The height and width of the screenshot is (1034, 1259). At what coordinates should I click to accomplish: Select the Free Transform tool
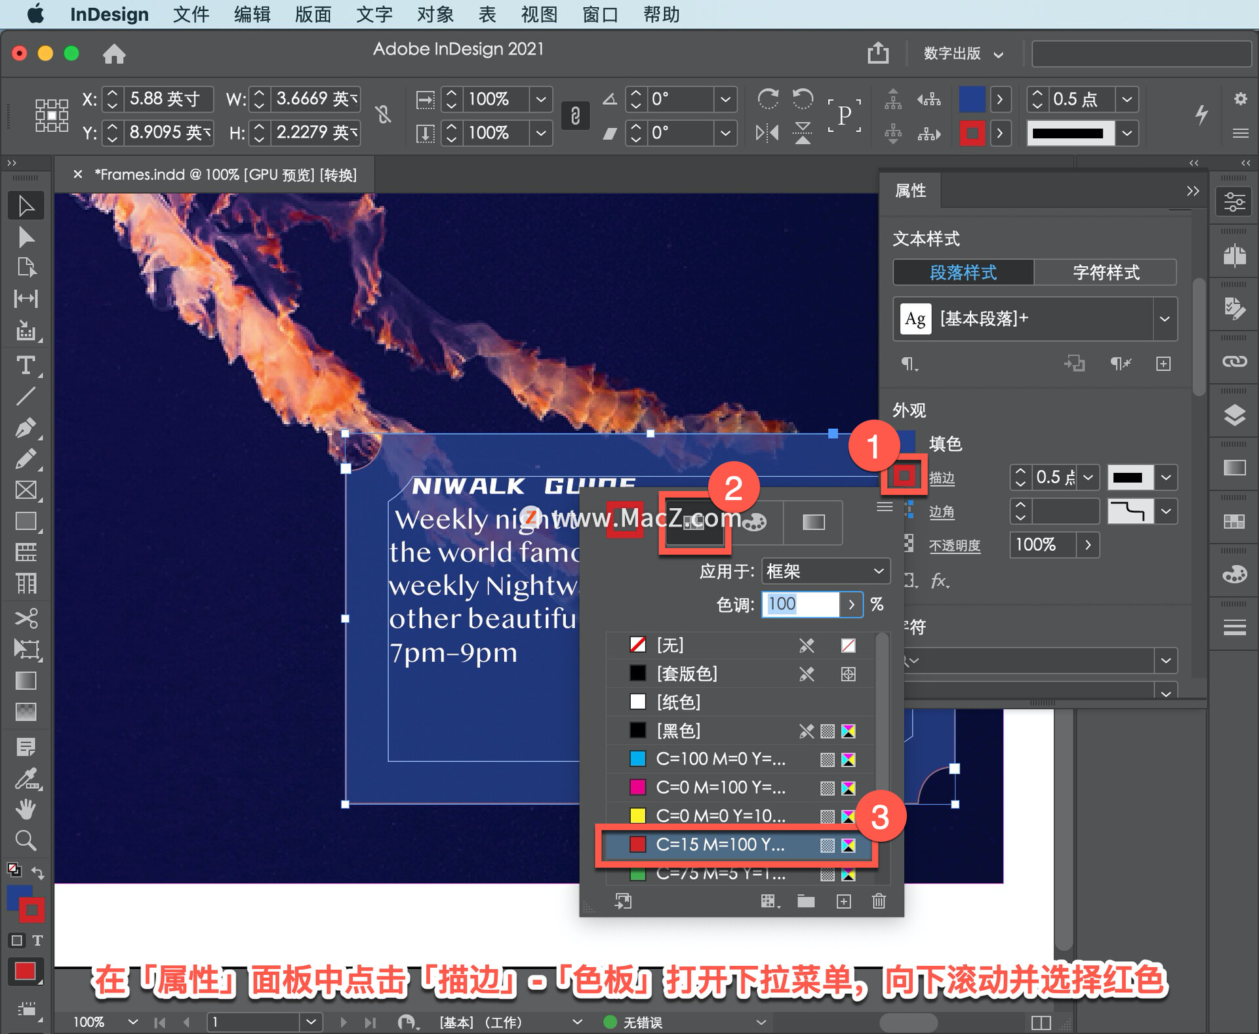click(x=26, y=649)
